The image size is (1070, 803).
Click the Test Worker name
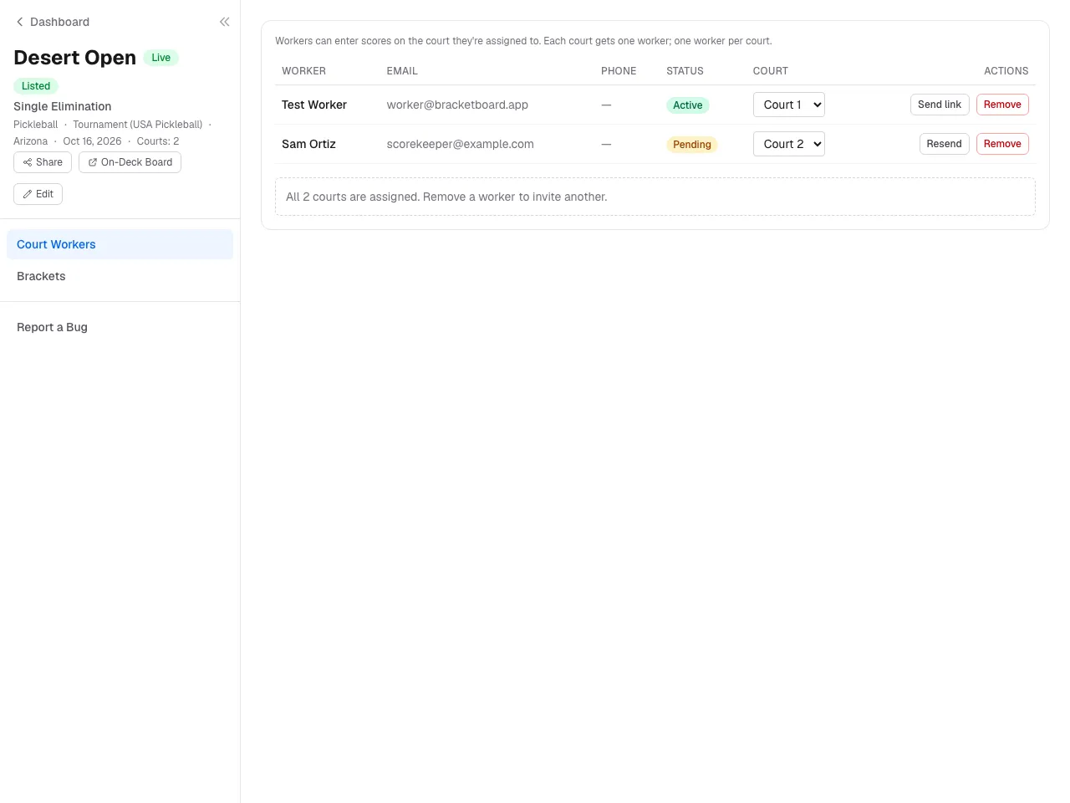[x=314, y=105]
